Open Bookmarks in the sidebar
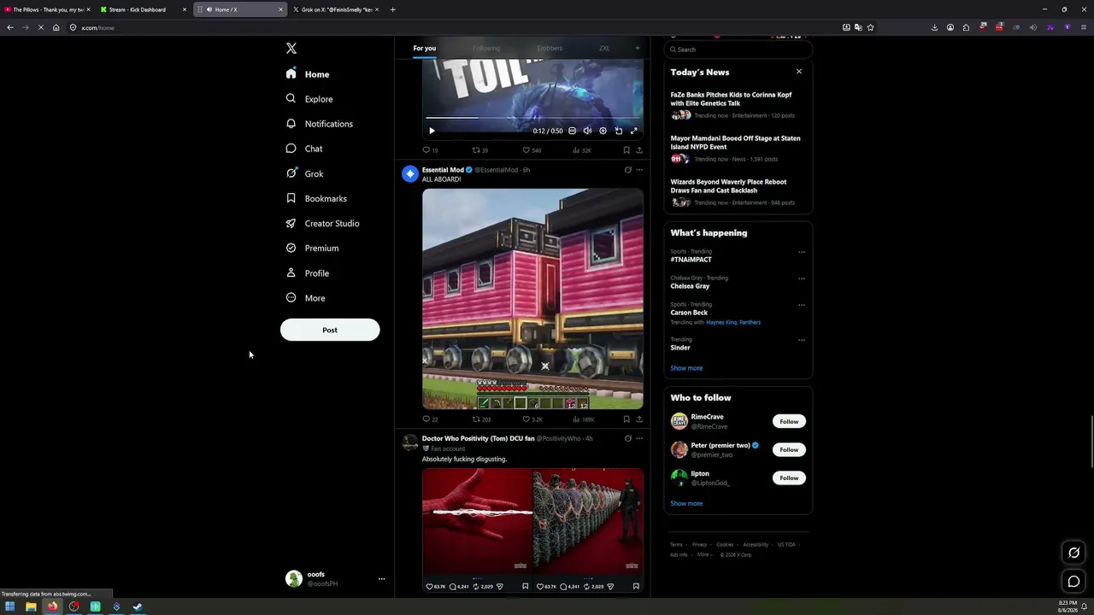This screenshot has height=615, width=1094. pos(316,198)
